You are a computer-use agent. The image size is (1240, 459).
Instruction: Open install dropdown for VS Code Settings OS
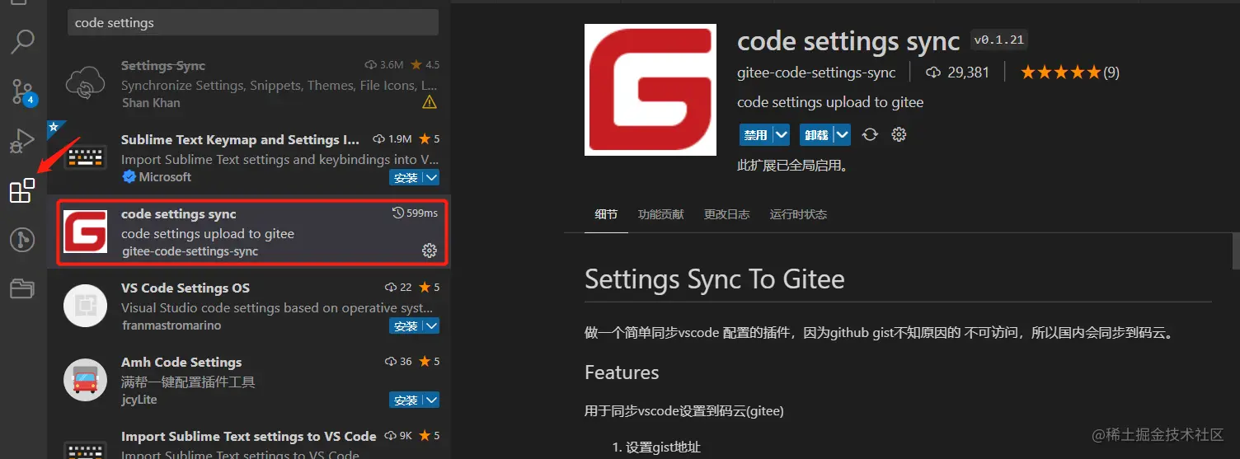point(431,326)
